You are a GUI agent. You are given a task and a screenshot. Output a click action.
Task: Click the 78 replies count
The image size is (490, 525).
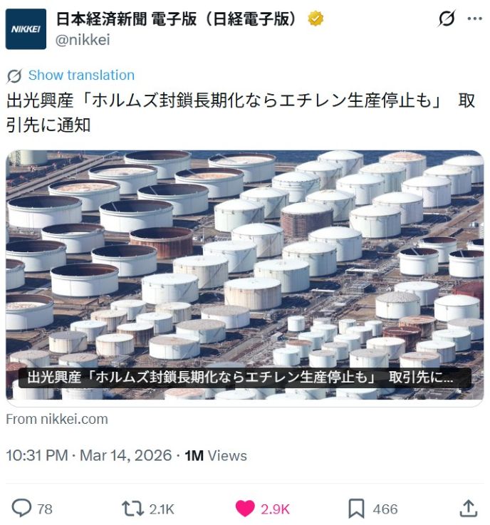(x=45, y=509)
